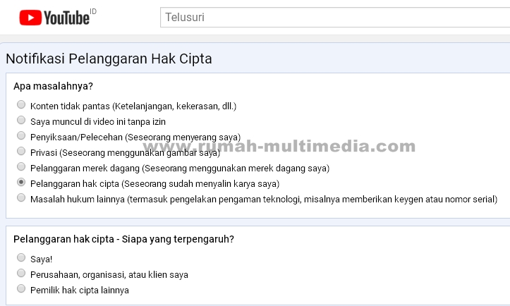This screenshot has height=306, width=510.
Task: Choose Perusahaan, organisasi, atau klien saya
Action: coord(21,273)
